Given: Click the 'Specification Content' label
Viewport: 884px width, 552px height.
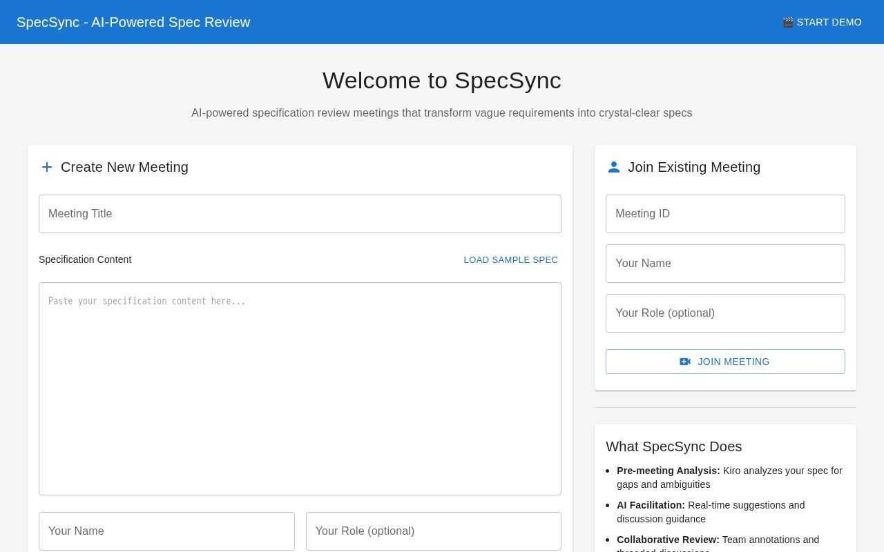Looking at the screenshot, I should tap(85, 259).
